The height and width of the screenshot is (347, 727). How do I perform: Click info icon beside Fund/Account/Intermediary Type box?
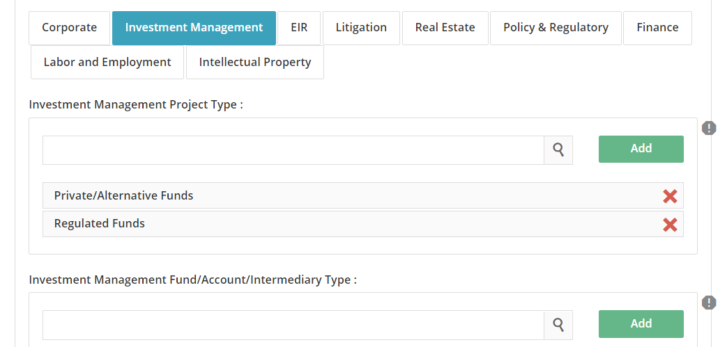(x=709, y=302)
